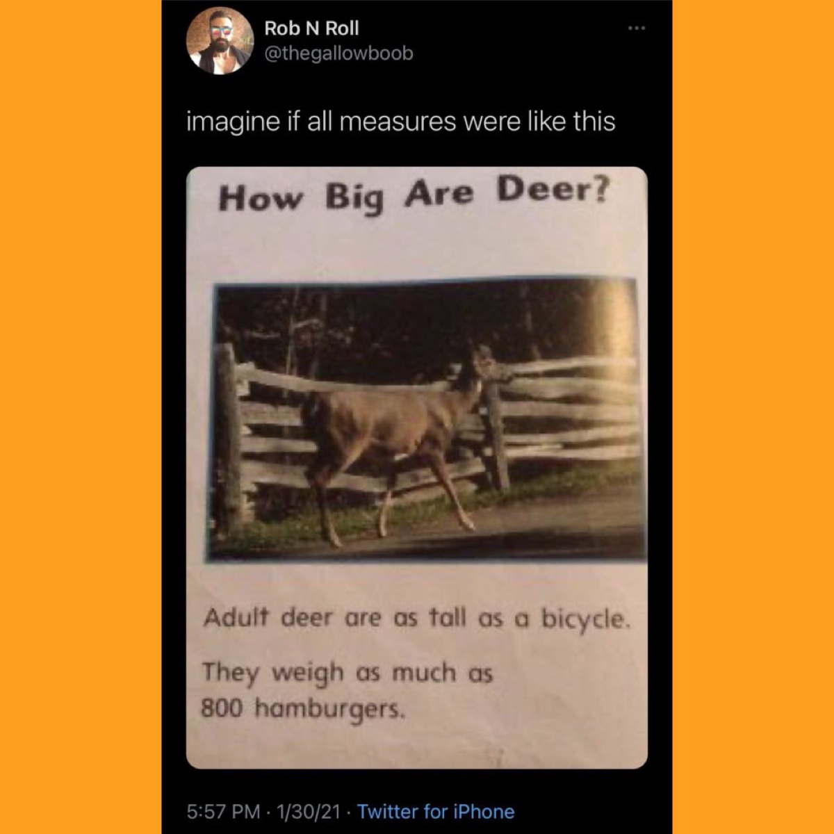This screenshot has width=834, height=834.
Task: Click the left wooden fence post in photo
Action: click(227, 438)
